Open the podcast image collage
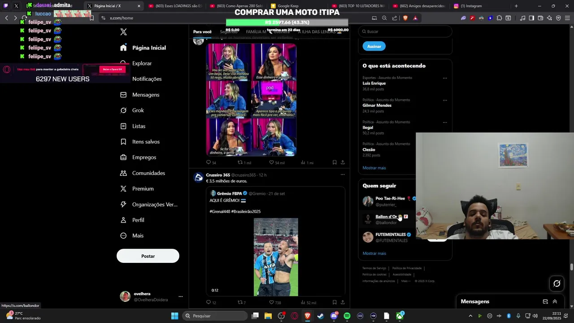Image resolution: width=574 pixels, height=323 pixels. (251, 100)
